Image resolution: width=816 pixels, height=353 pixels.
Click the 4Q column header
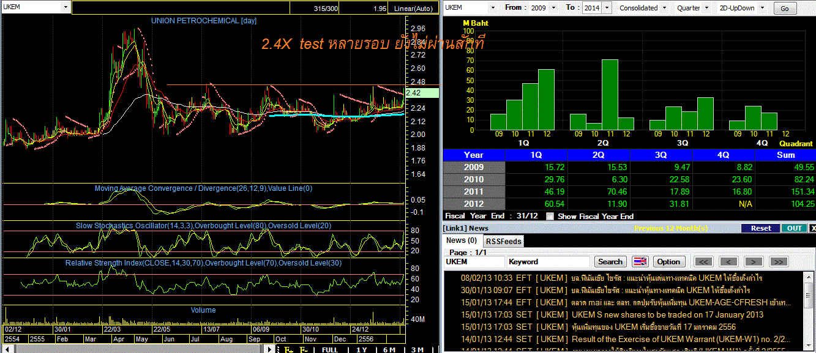[x=724, y=155]
